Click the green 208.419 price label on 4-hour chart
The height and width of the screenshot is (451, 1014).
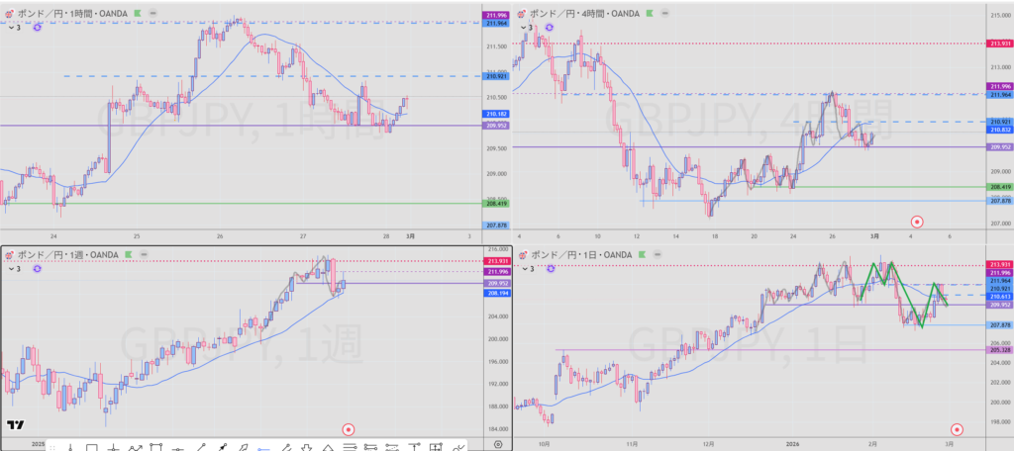coord(999,187)
